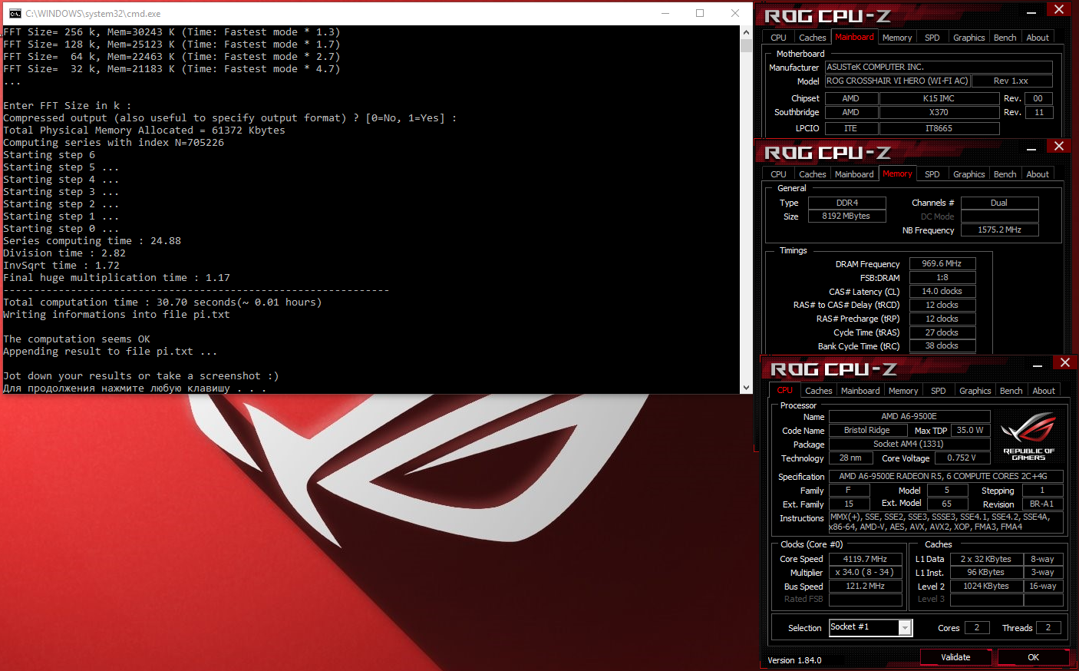Click the Channels # Dual field
This screenshot has height=671, width=1079.
point(999,203)
